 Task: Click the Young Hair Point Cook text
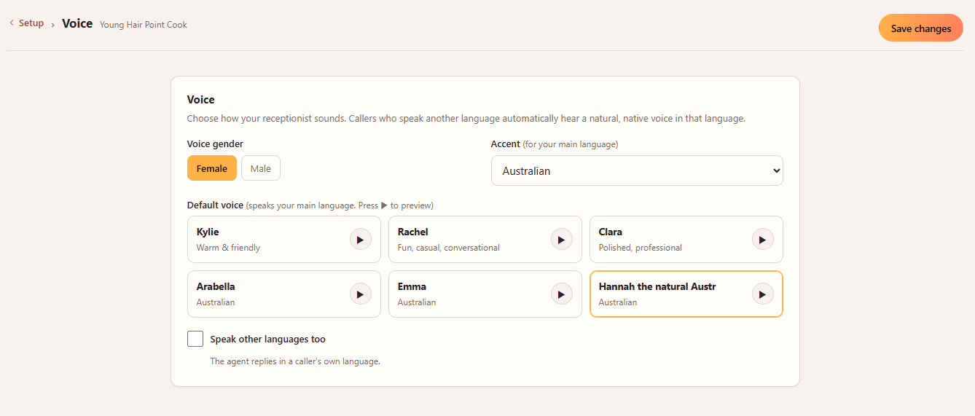tap(144, 25)
